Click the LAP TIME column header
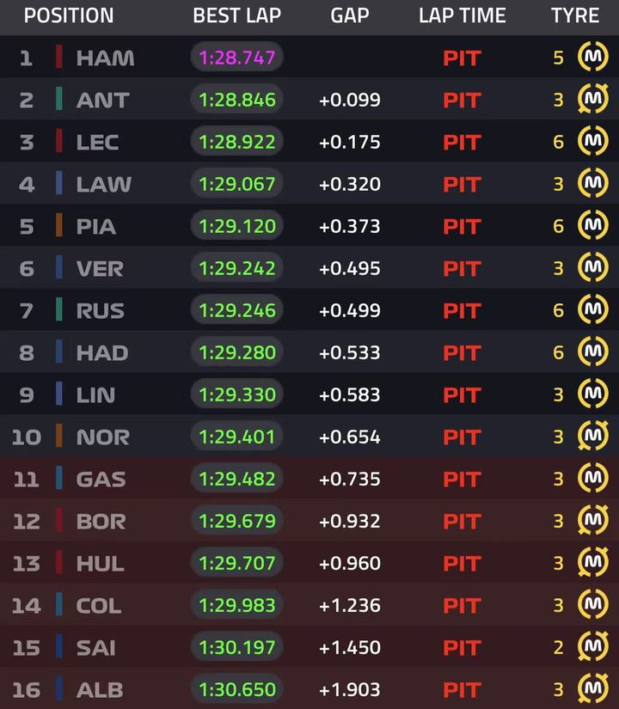Image resolution: width=619 pixels, height=709 pixels. click(x=462, y=15)
